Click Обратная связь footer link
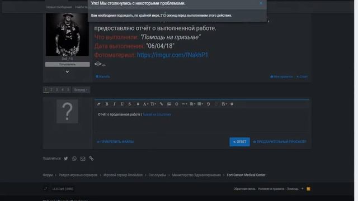 pyautogui.click(x=244, y=189)
